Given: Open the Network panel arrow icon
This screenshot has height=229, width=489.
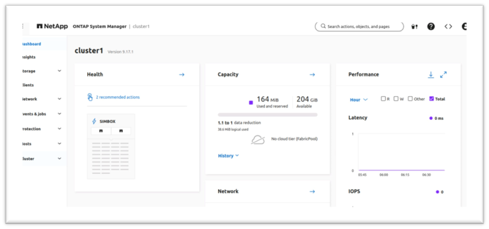Looking at the screenshot, I should (x=312, y=191).
